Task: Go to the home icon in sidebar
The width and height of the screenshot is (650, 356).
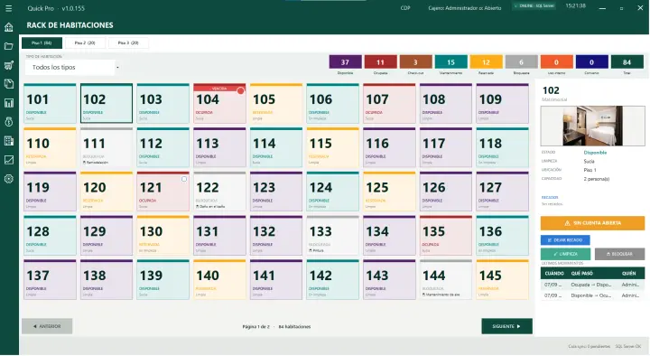Action: (9, 27)
